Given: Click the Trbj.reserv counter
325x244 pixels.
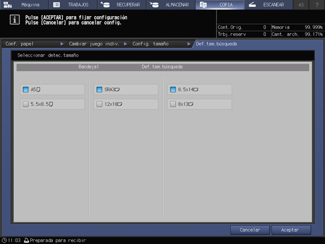Looking at the screenshot, I should point(242,34).
